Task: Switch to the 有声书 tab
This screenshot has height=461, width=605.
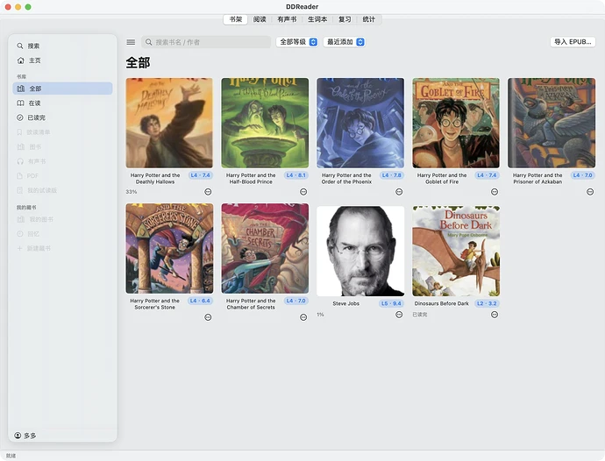Action: click(x=287, y=19)
